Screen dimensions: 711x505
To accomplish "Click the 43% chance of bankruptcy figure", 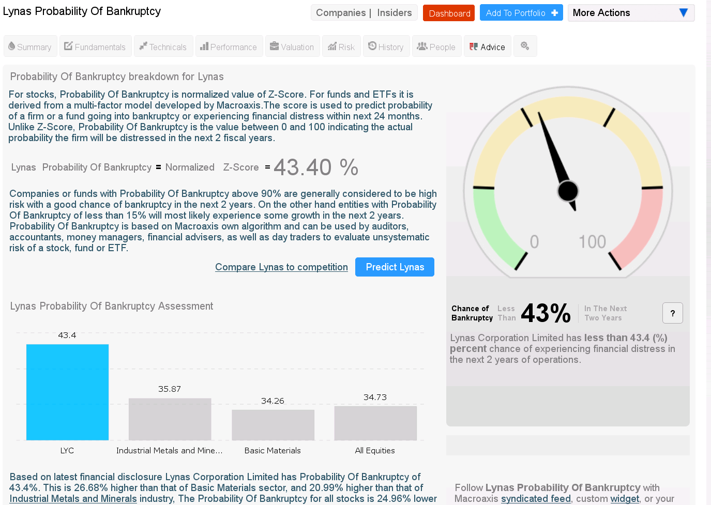I will tap(546, 313).
